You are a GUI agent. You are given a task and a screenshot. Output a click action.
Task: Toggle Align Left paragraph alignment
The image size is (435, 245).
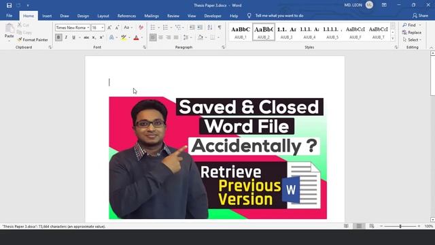click(x=153, y=37)
